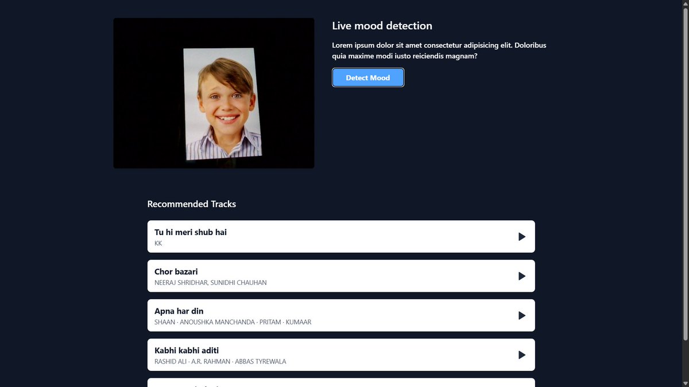Click the artists line starting with Shaan
Screen dimensions: 689x387
[233, 322]
